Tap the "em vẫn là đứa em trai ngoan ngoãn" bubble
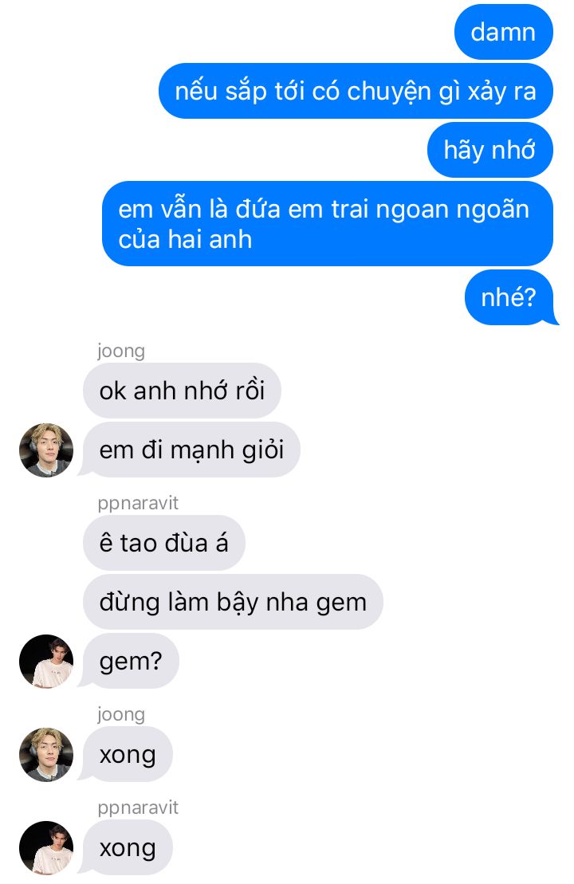Image resolution: width=574 pixels, height=884 pixels. (x=327, y=224)
